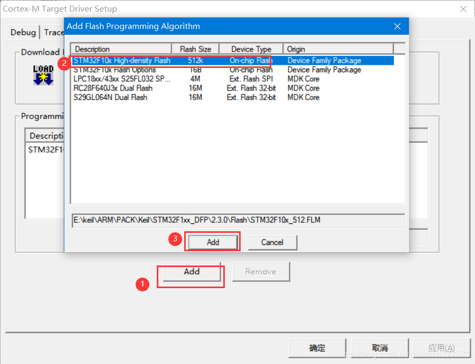Click MDK Core origin of S29GL064N row
This screenshot has width=475, height=364.
coord(303,97)
